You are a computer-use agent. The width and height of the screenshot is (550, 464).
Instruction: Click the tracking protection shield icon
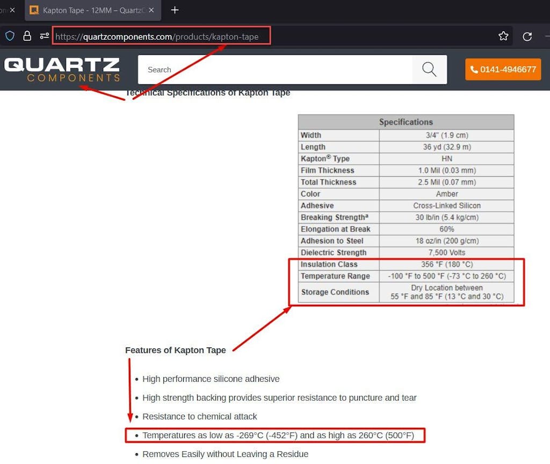(x=10, y=36)
